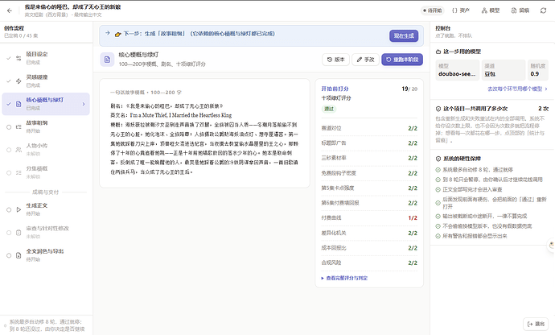Select the 人物小传 step label
Viewport: 555px width, 335px height.
point(37,146)
